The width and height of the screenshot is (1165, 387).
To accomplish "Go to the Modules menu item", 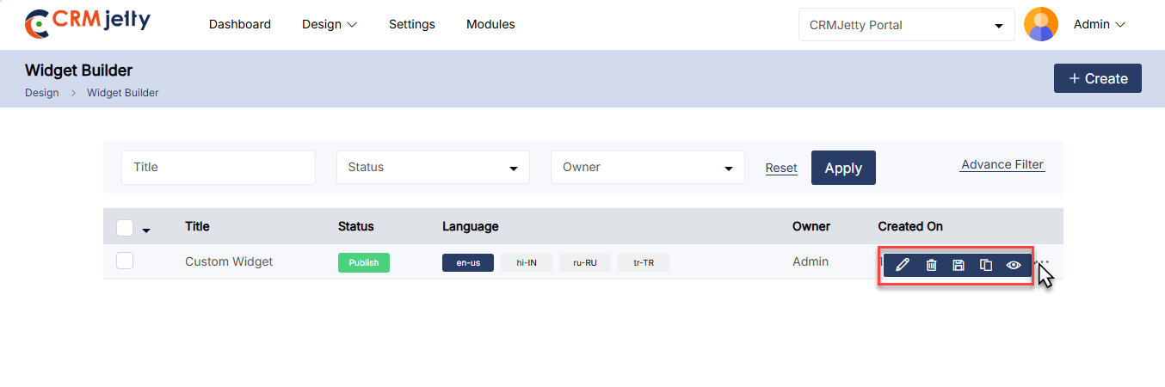I will click(490, 25).
